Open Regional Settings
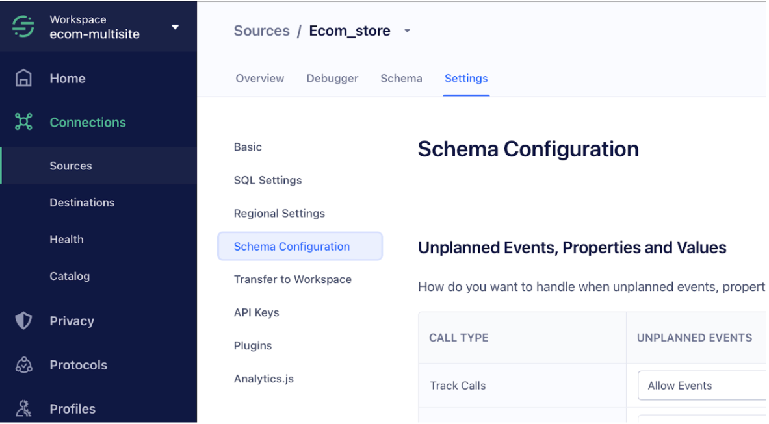 [279, 214]
